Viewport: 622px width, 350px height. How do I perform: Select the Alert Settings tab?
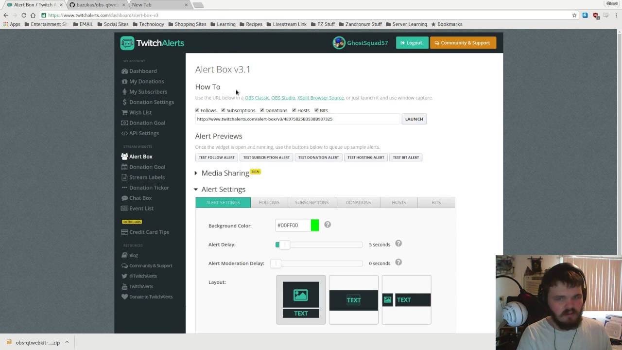[223, 202]
